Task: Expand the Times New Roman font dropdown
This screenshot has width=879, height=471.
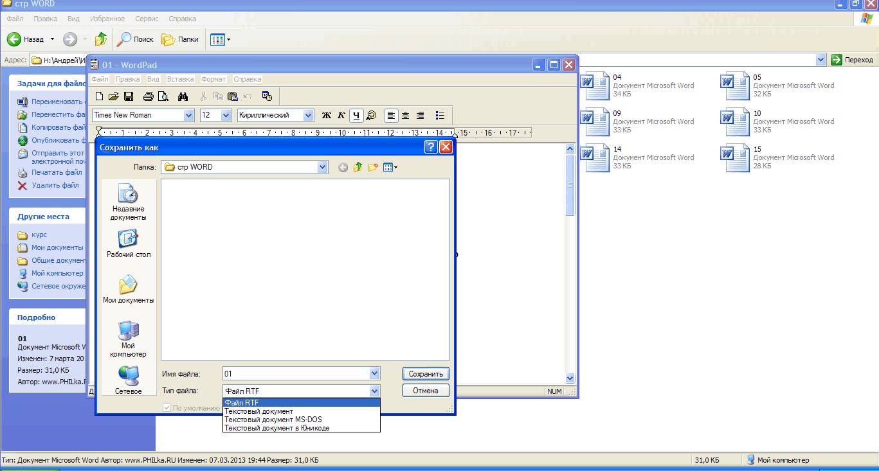Action: (x=188, y=116)
